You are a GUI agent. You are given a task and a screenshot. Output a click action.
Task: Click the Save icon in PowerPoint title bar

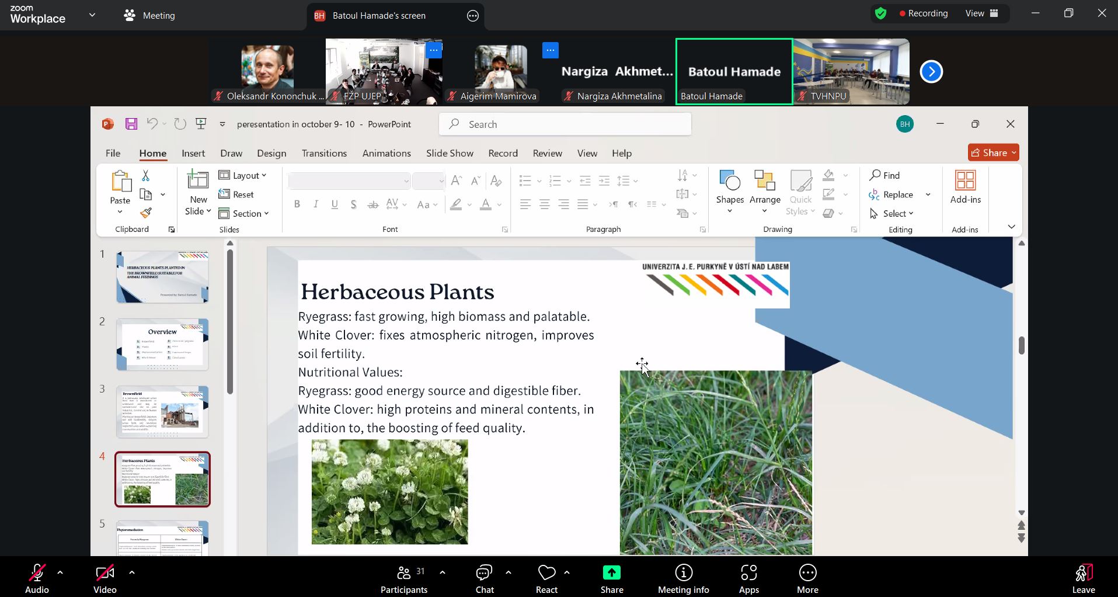coord(131,124)
